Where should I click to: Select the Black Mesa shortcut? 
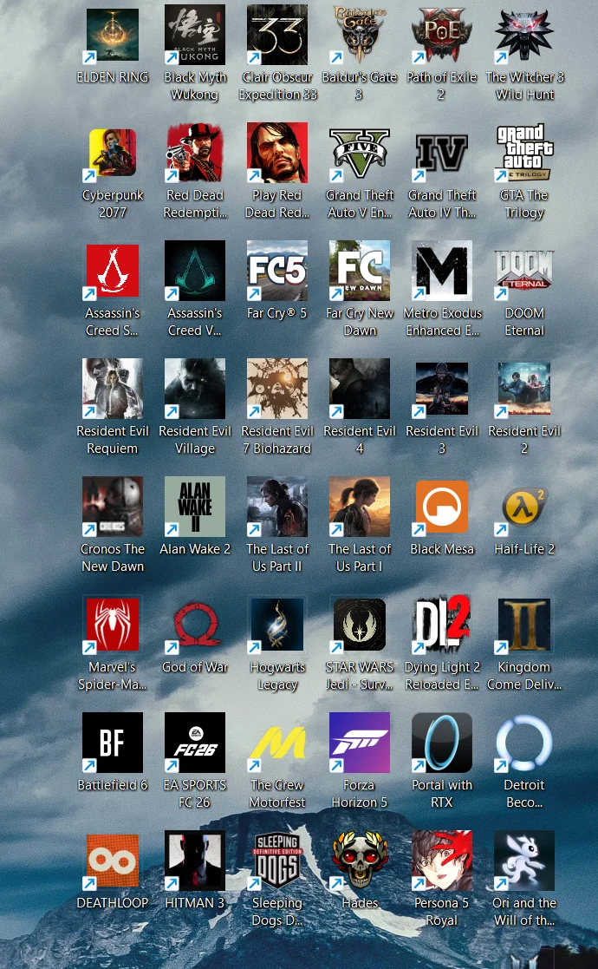[442, 507]
